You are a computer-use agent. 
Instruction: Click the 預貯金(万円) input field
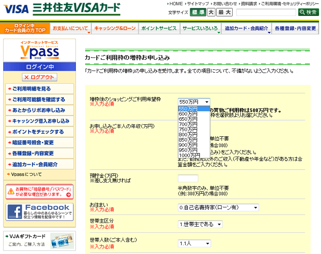[188, 178]
